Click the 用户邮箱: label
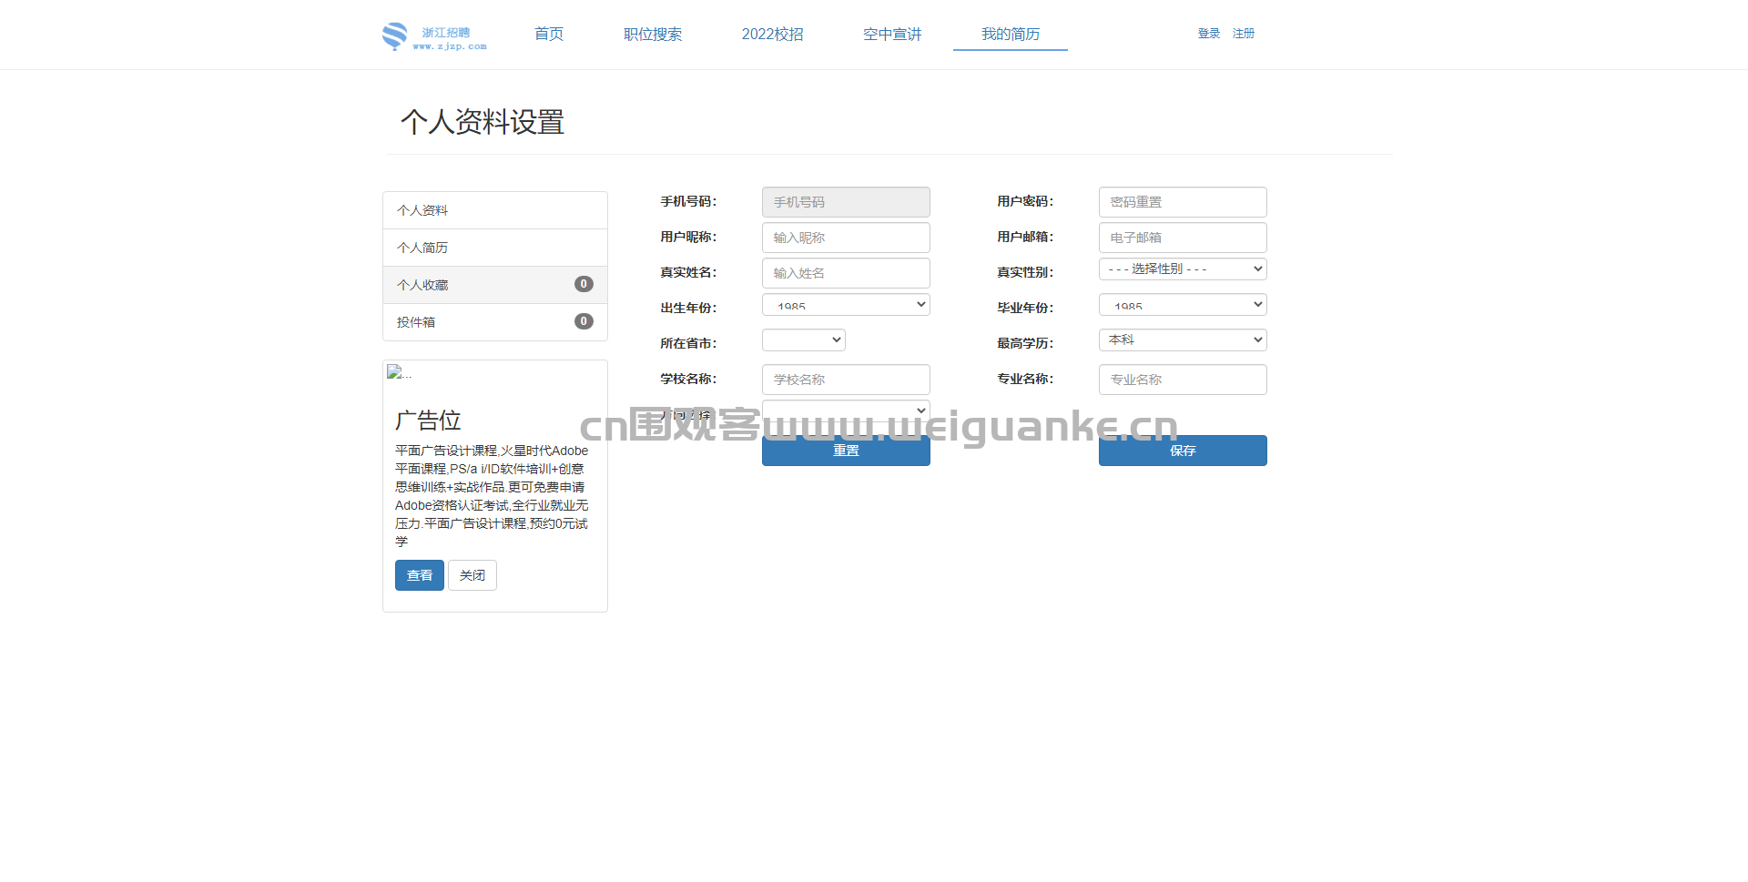1748x882 pixels. (1026, 238)
